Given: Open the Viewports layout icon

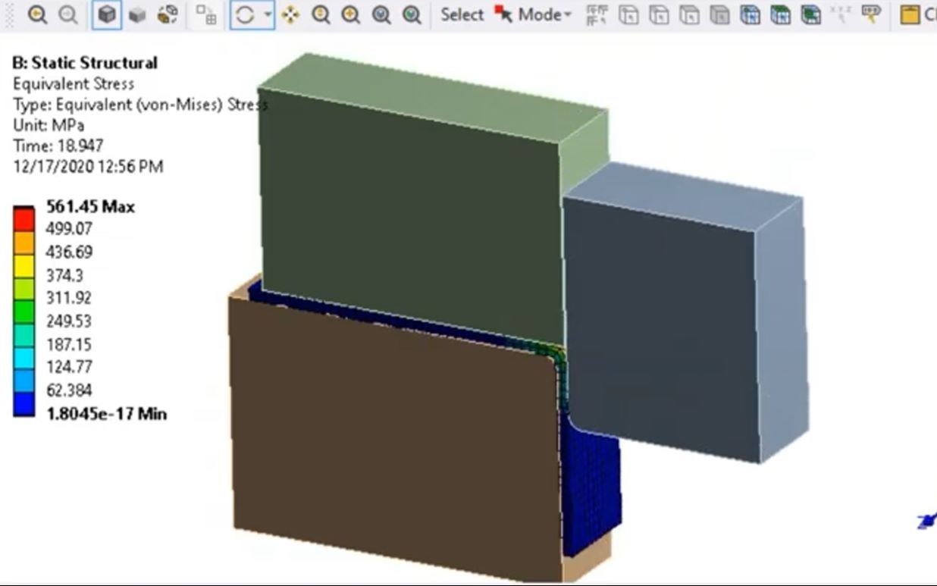Looking at the screenshot, I should coord(206,14).
